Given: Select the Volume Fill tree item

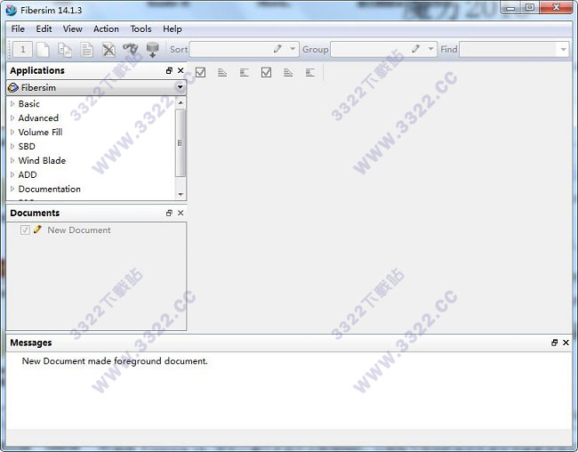Looking at the screenshot, I should (x=40, y=132).
